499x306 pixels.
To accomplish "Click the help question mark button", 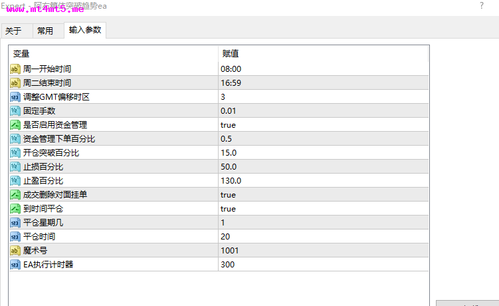I will 482,5.
